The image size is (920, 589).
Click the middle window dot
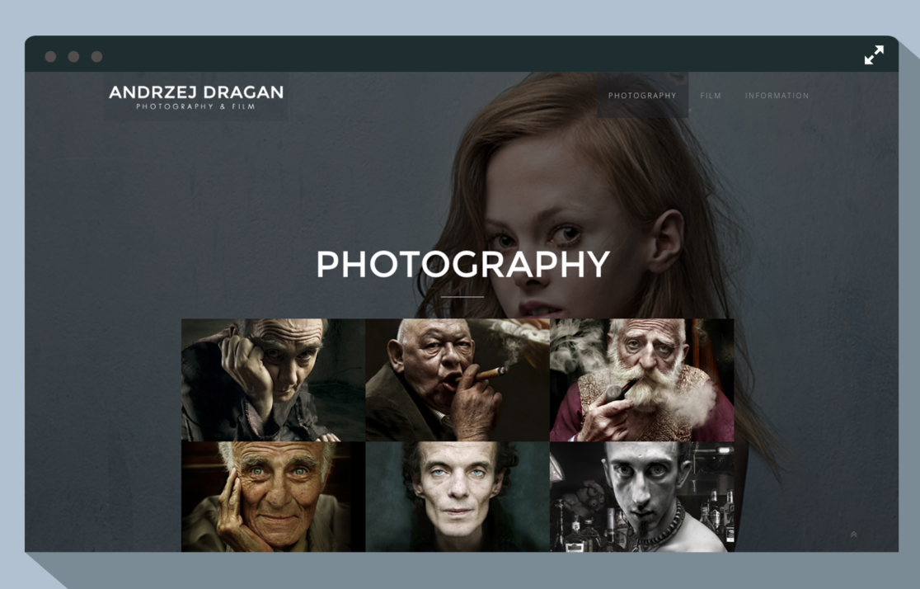pos(73,57)
